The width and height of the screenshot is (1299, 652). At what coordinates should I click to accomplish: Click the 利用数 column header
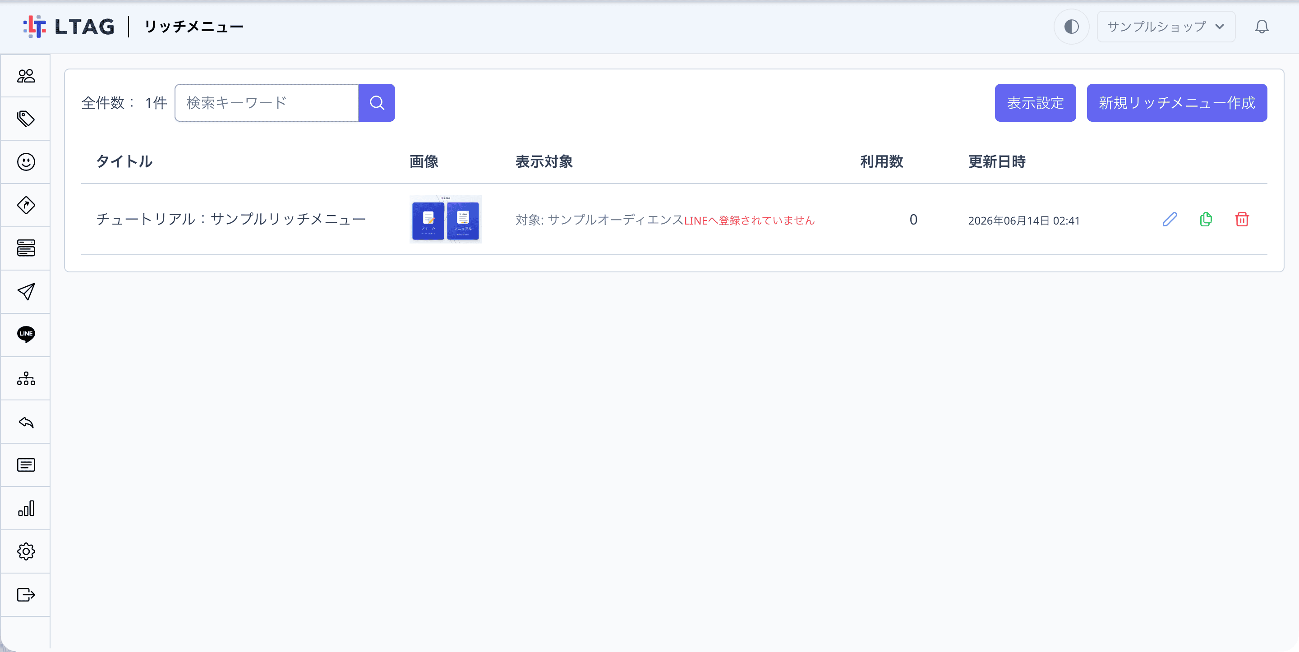[x=881, y=161]
